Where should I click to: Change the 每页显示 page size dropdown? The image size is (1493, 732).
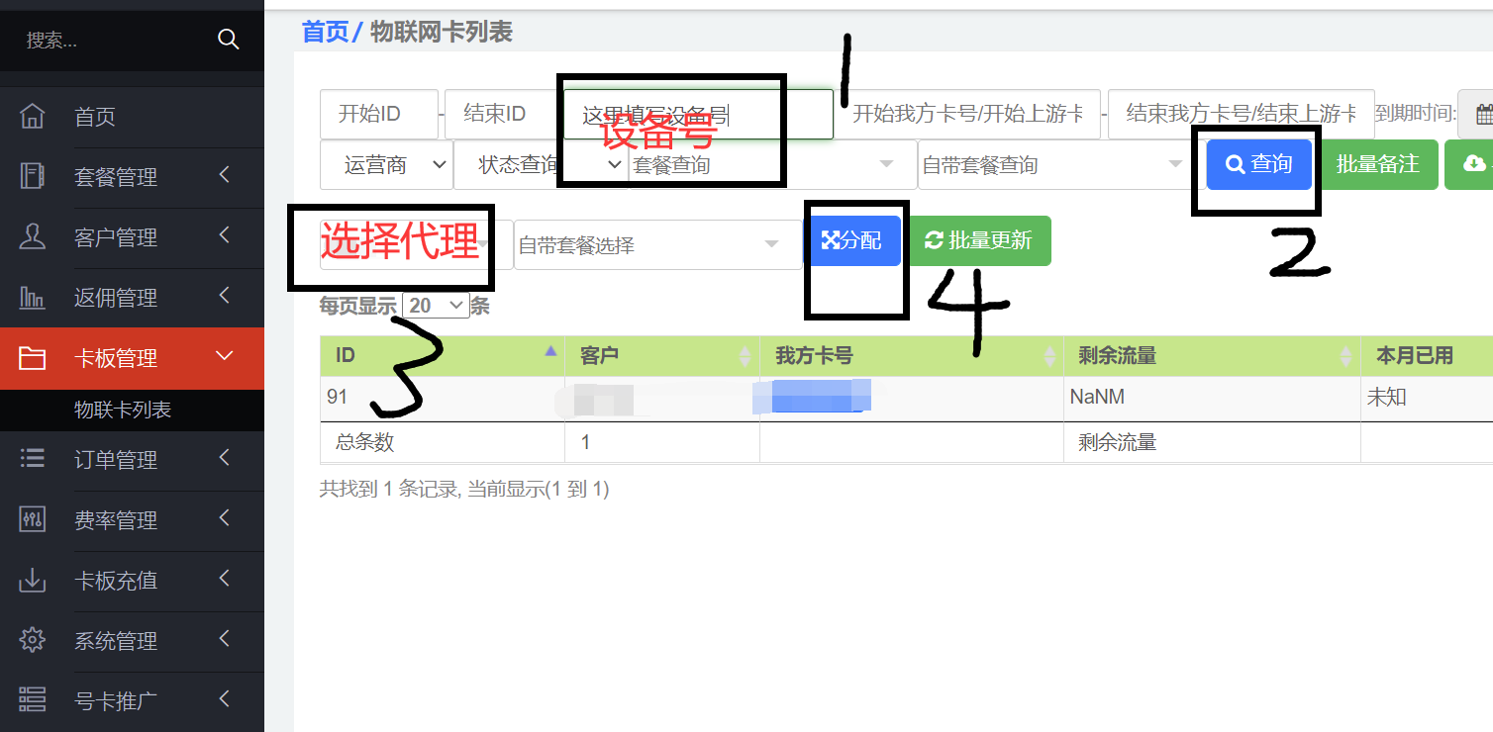[436, 306]
